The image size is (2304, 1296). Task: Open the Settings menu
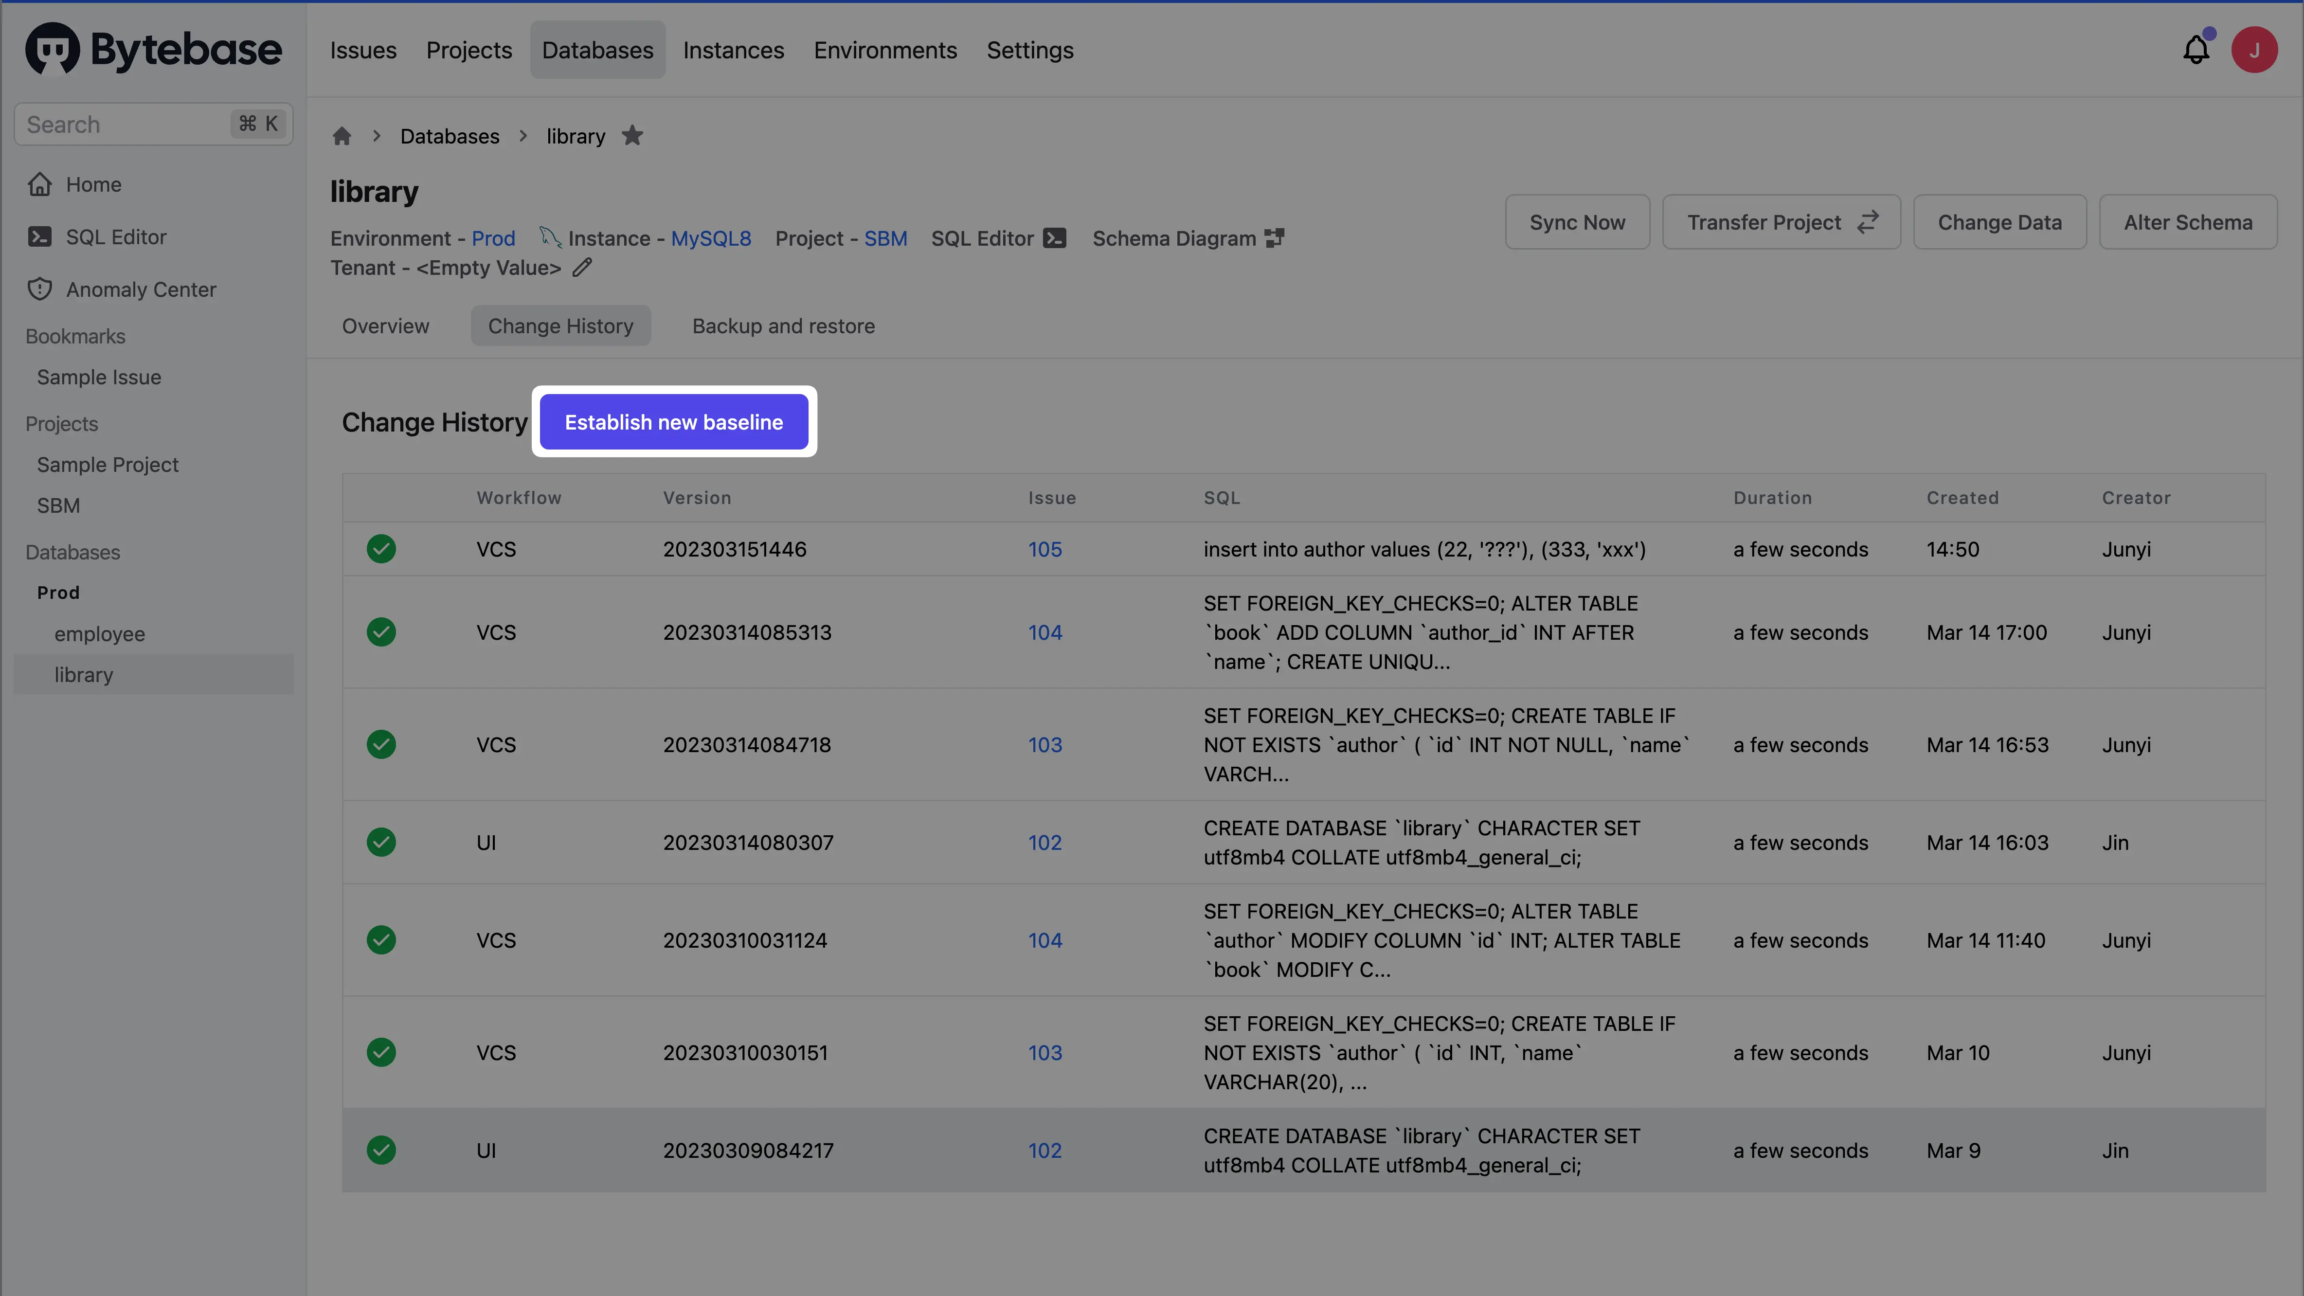click(x=1030, y=50)
